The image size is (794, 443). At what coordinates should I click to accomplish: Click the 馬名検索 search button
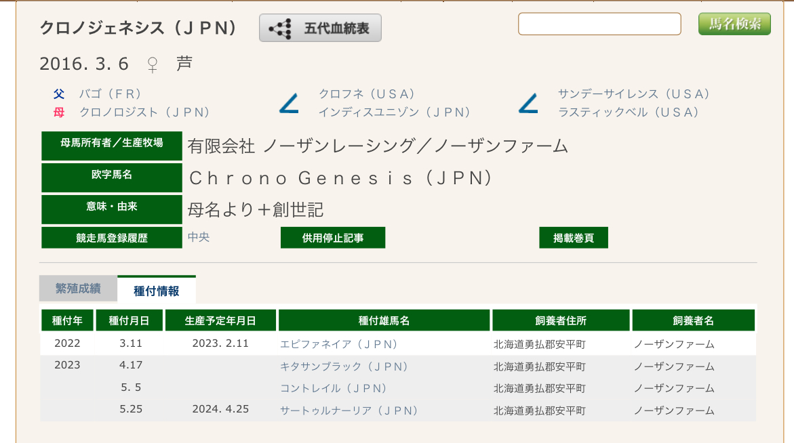(x=734, y=24)
